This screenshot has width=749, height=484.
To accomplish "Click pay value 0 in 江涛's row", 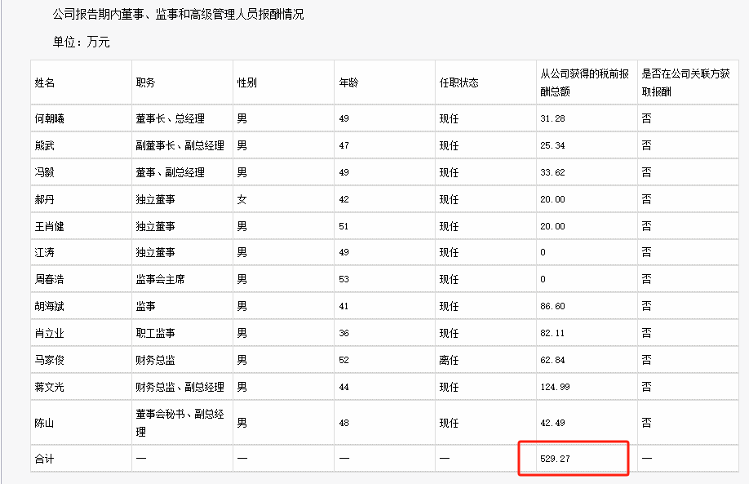I will [543, 253].
